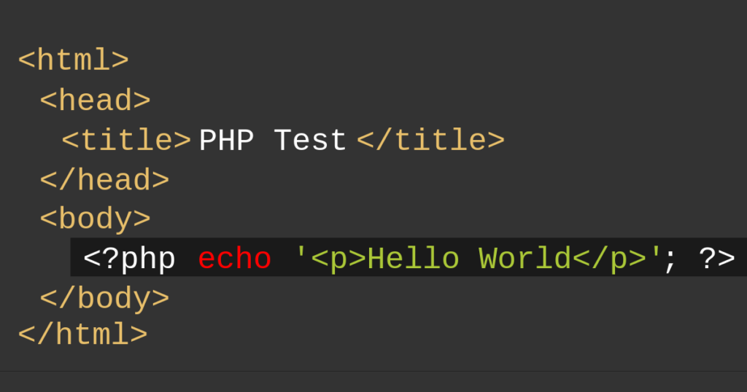Click the bottom bar below the code
Image resolution: width=747 pixels, height=392 pixels.
[373, 382]
